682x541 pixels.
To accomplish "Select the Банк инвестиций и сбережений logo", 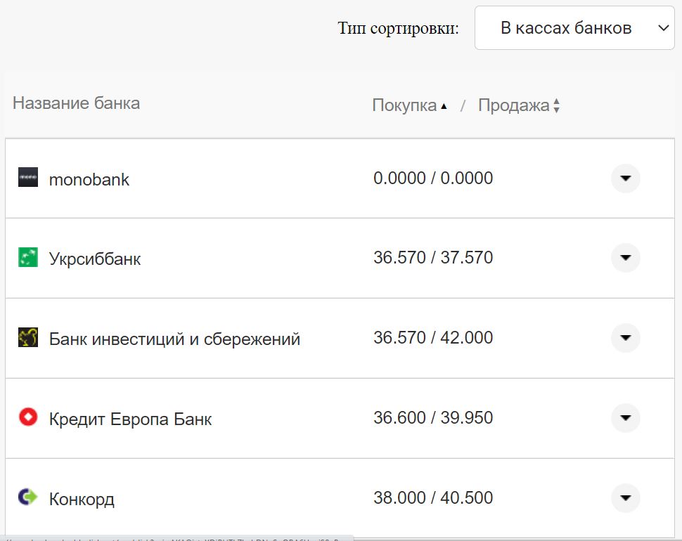I will click(27, 338).
